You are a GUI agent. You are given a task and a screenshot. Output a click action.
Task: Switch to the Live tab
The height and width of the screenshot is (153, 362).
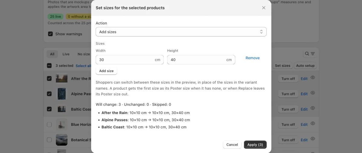[66, 54]
